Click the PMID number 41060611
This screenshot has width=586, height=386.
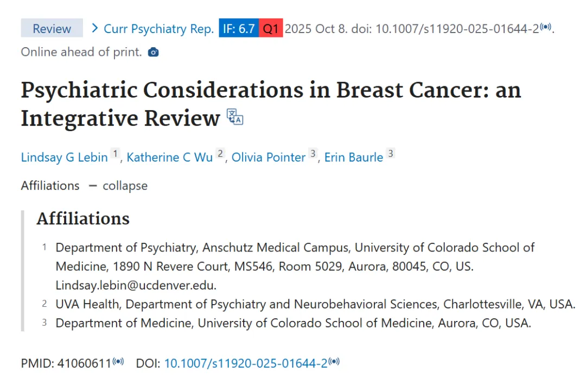click(85, 363)
